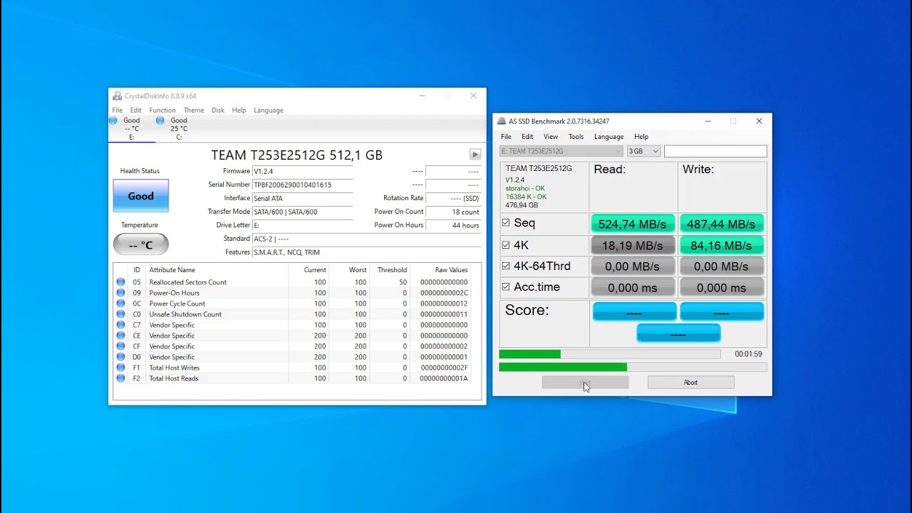Screen dimensions: 912x513
Task: Select disk C: Good 25 °C tab
Action: pyautogui.click(x=178, y=129)
